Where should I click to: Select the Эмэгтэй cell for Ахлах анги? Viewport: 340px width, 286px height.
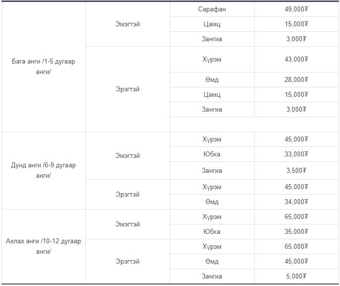point(128,224)
